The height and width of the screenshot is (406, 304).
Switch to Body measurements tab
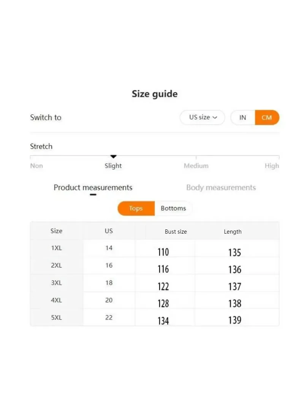(221, 188)
